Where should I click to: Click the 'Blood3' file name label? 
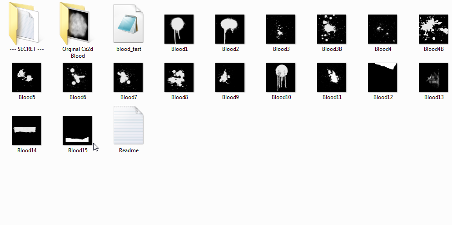pos(281,49)
